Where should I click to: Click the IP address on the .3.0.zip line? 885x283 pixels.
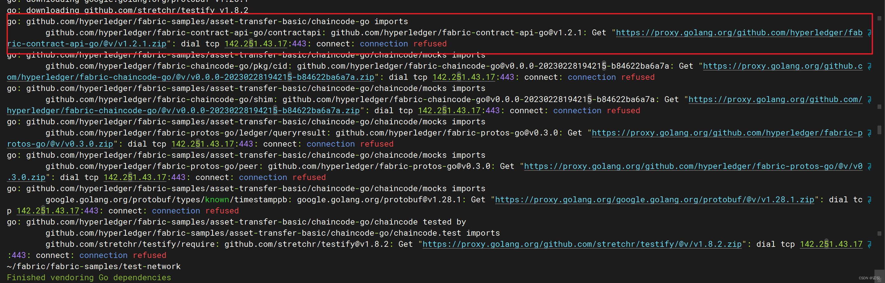(x=135, y=178)
